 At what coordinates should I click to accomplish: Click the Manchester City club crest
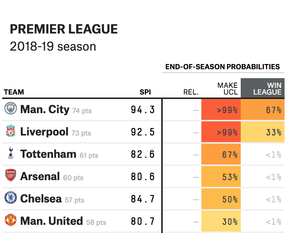point(10,109)
